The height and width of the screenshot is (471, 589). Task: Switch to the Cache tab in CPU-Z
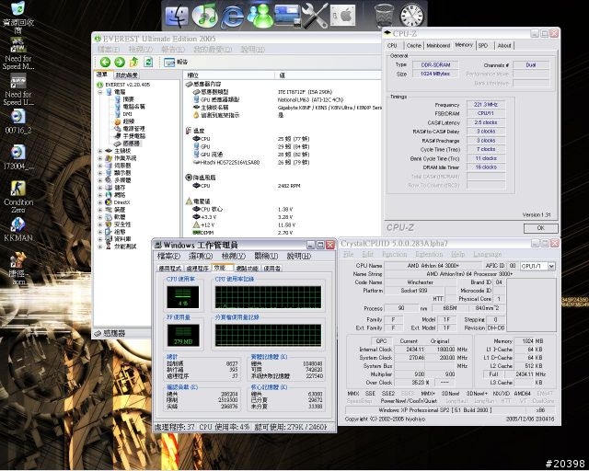point(413,45)
